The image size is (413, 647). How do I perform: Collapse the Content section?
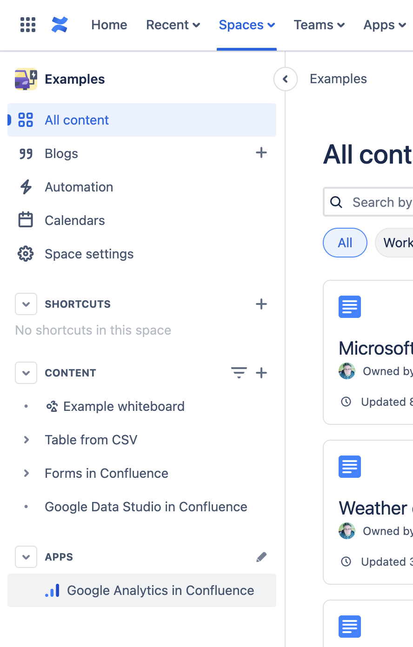pyautogui.click(x=26, y=373)
